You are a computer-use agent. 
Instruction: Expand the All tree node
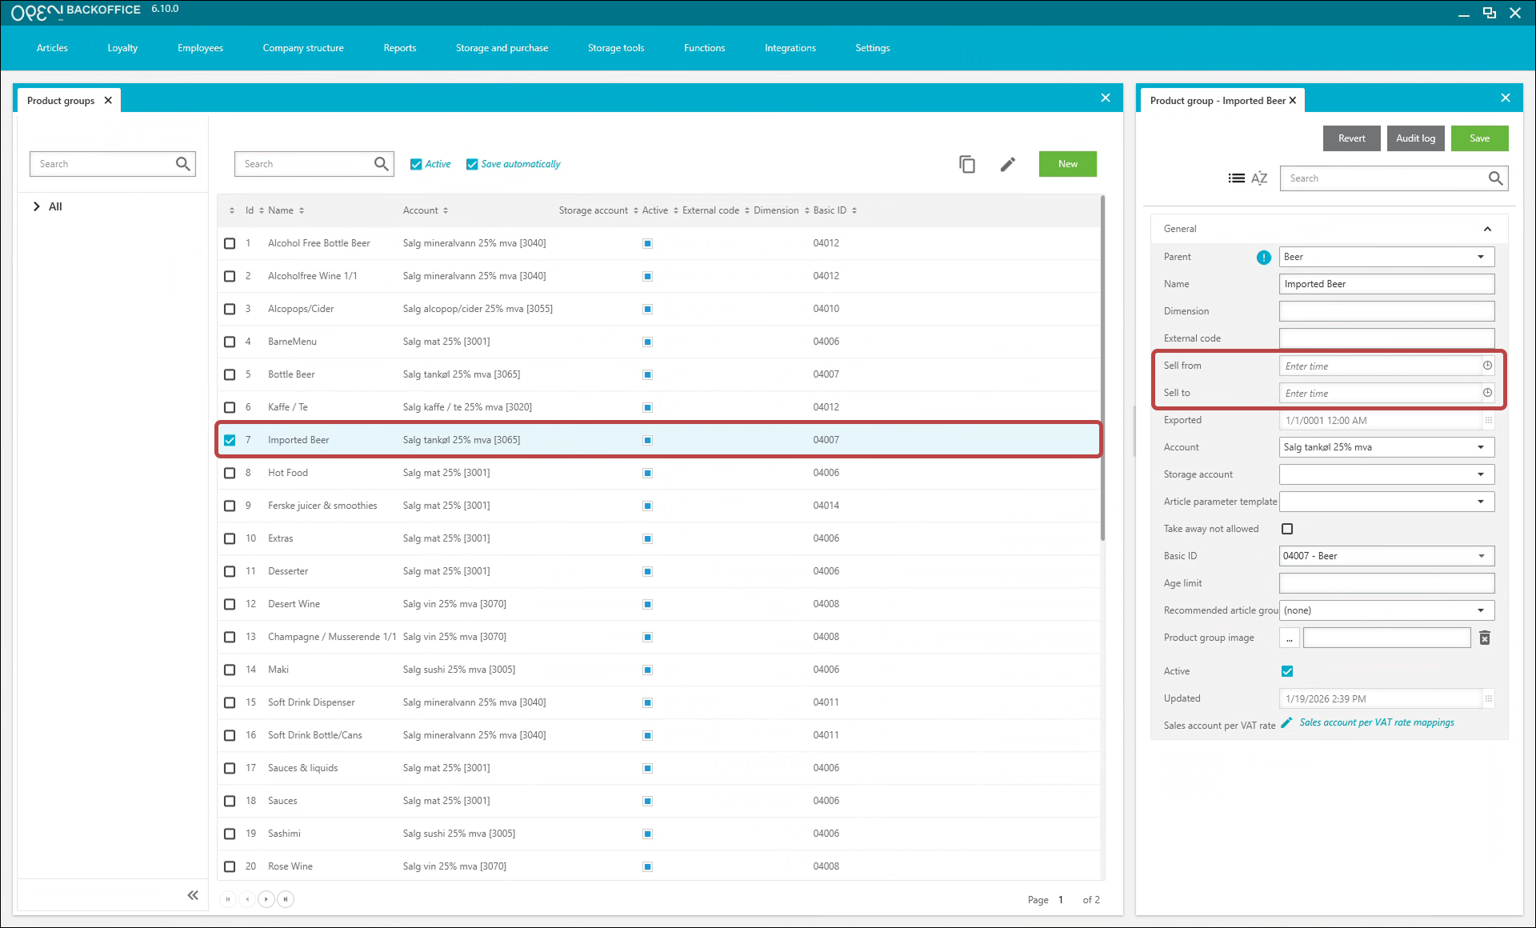tap(36, 206)
